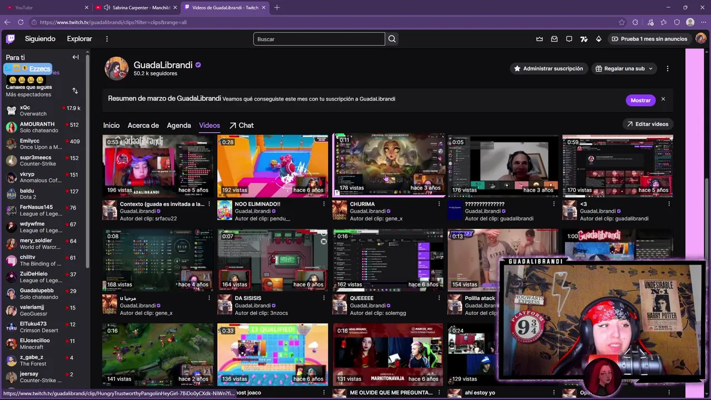Open options for CHURIMA clip

[x=439, y=204]
